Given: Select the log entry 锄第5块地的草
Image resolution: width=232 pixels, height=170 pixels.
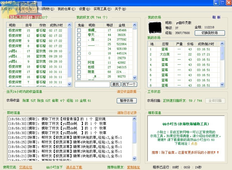Looking at the screenshot, I should pyautogui.click(x=65, y=138).
